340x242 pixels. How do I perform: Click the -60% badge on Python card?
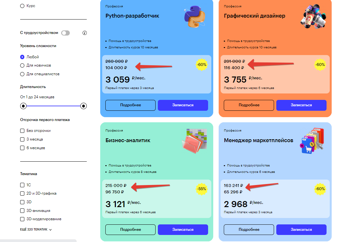[201, 65]
